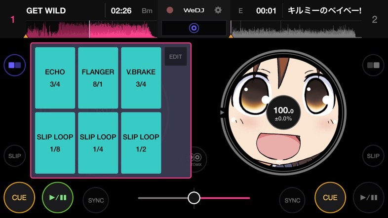Open the GET WILD track title on deck 1

click(x=46, y=11)
